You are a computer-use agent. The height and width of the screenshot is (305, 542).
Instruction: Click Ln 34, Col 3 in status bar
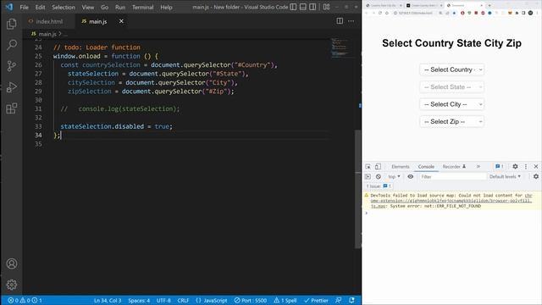coord(108,300)
